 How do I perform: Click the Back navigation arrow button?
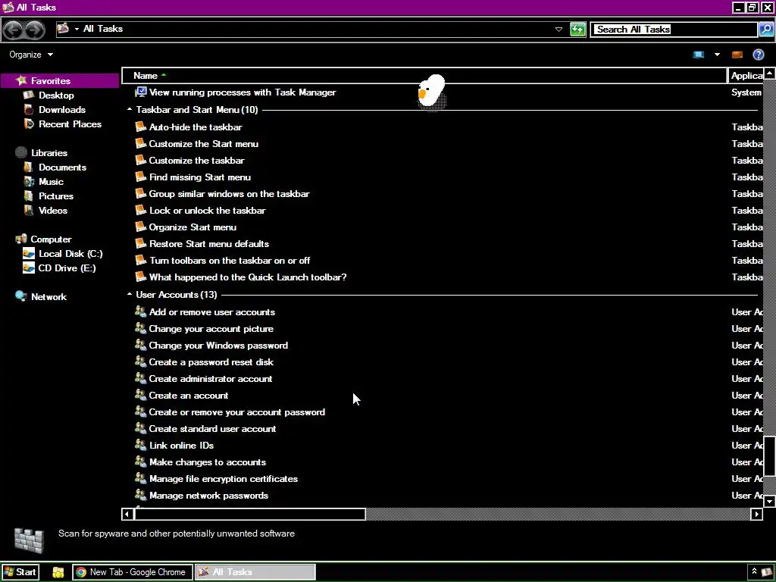pyautogui.click(x=14, y=30)
